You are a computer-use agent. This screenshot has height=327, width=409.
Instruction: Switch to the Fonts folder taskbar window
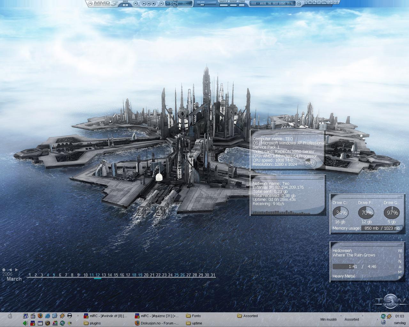click(209, 316)
